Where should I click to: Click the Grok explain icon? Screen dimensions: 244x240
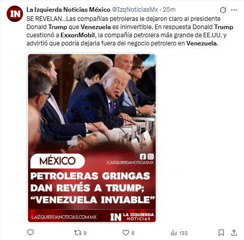click(223, 10)
